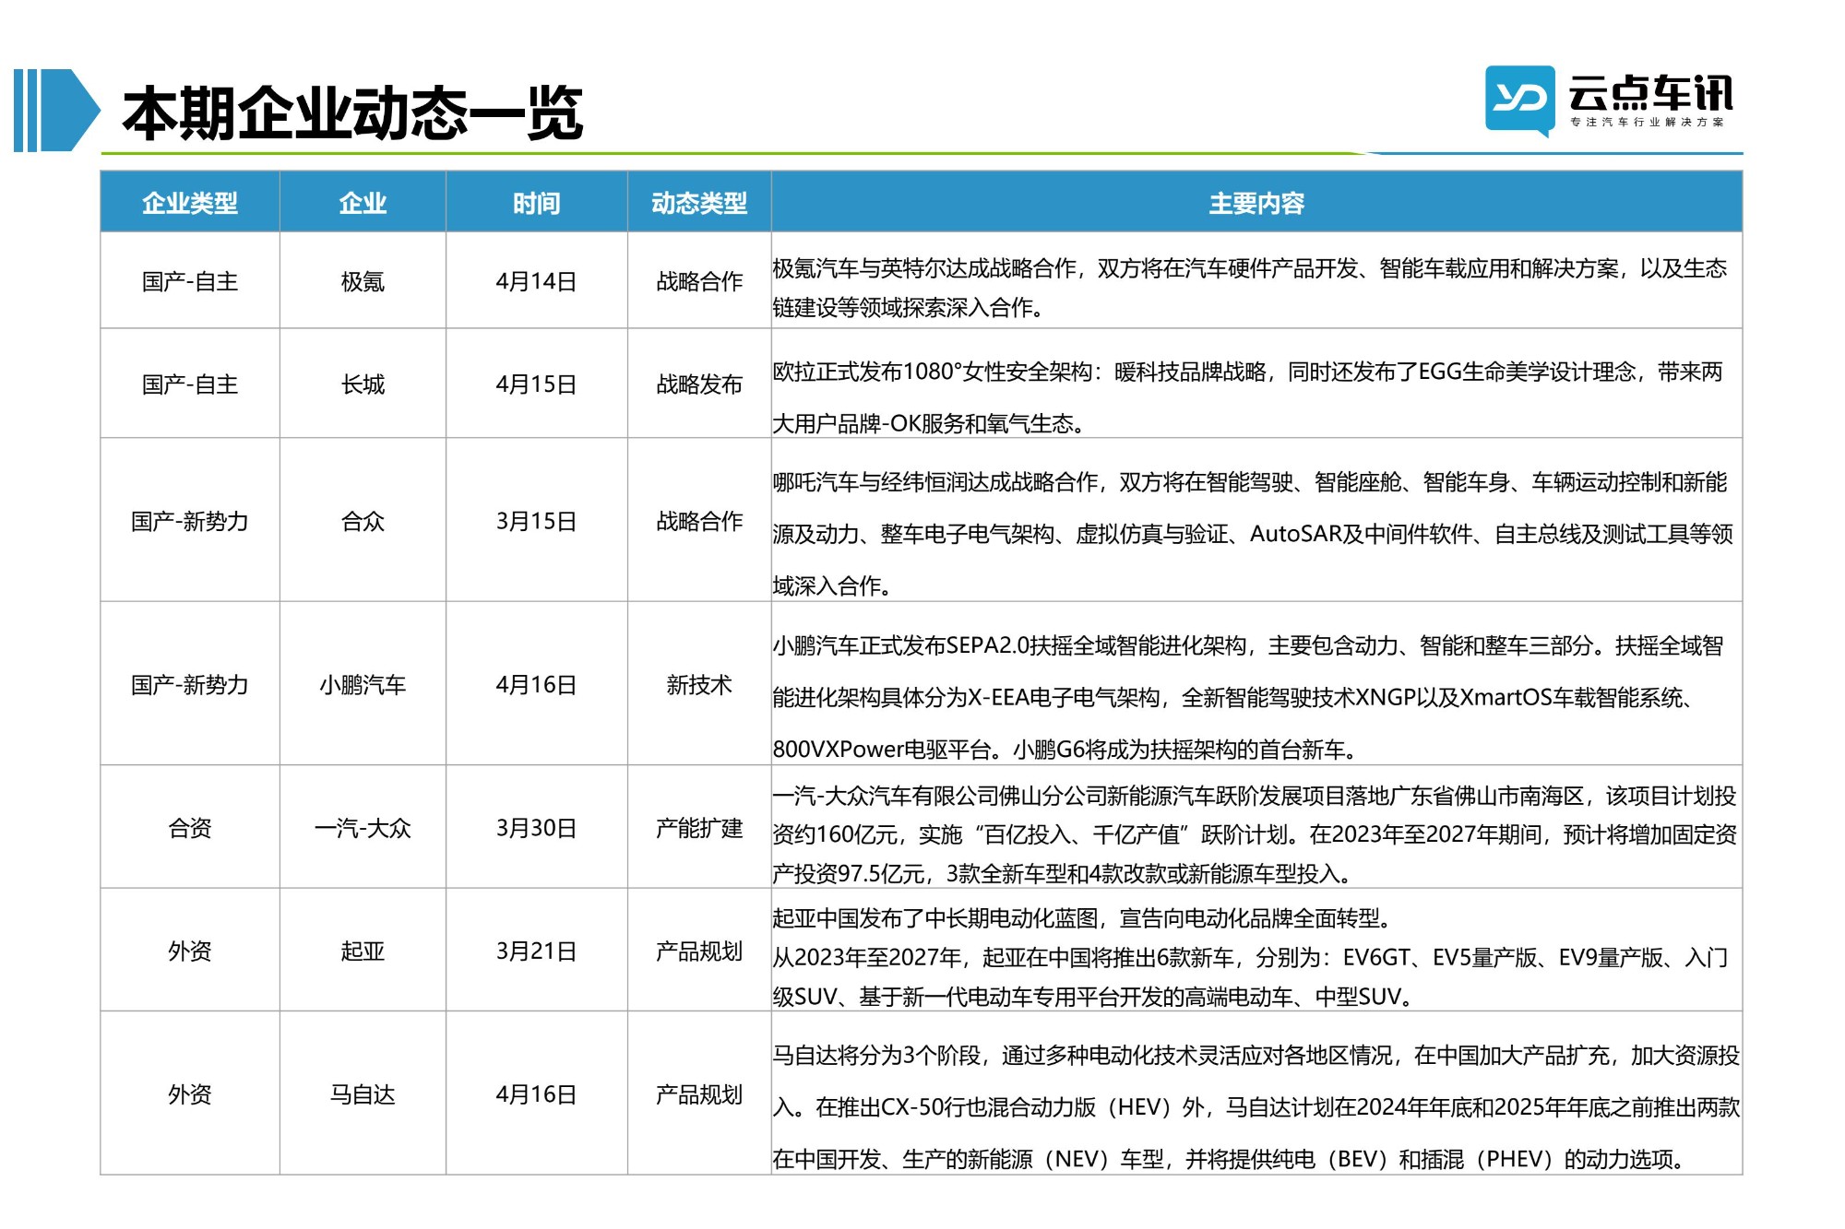Image resolution: width=1845 pixels, height=1229 pixels.
Task: Click the '合资' type cell
Action: pyautogui.click(x=190, y=828)
